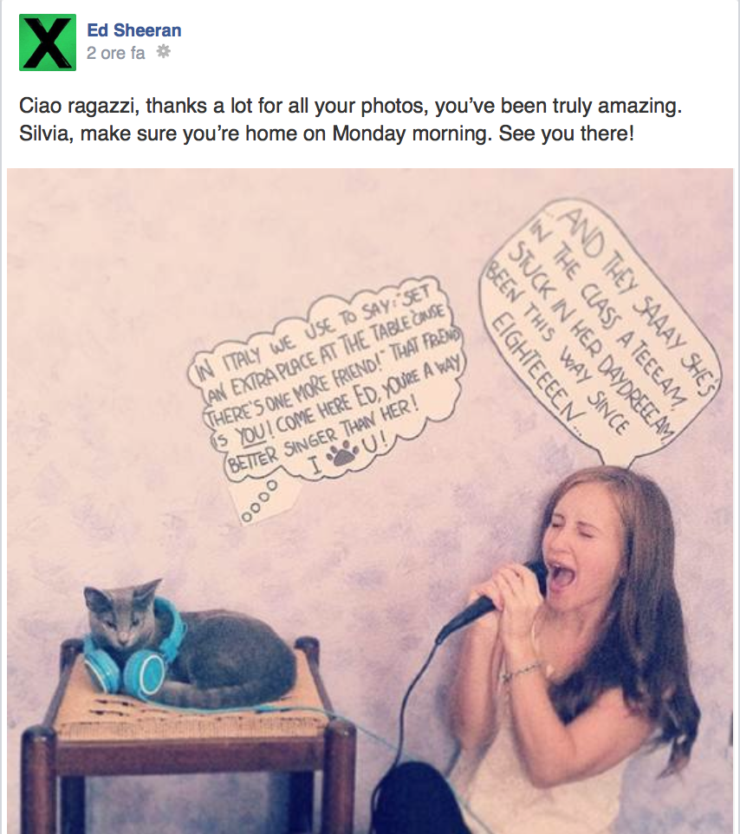Click the name 'Silvia' in the post
Image resolution: width=740 pixels, height=834 pixels.
[46, 133]
